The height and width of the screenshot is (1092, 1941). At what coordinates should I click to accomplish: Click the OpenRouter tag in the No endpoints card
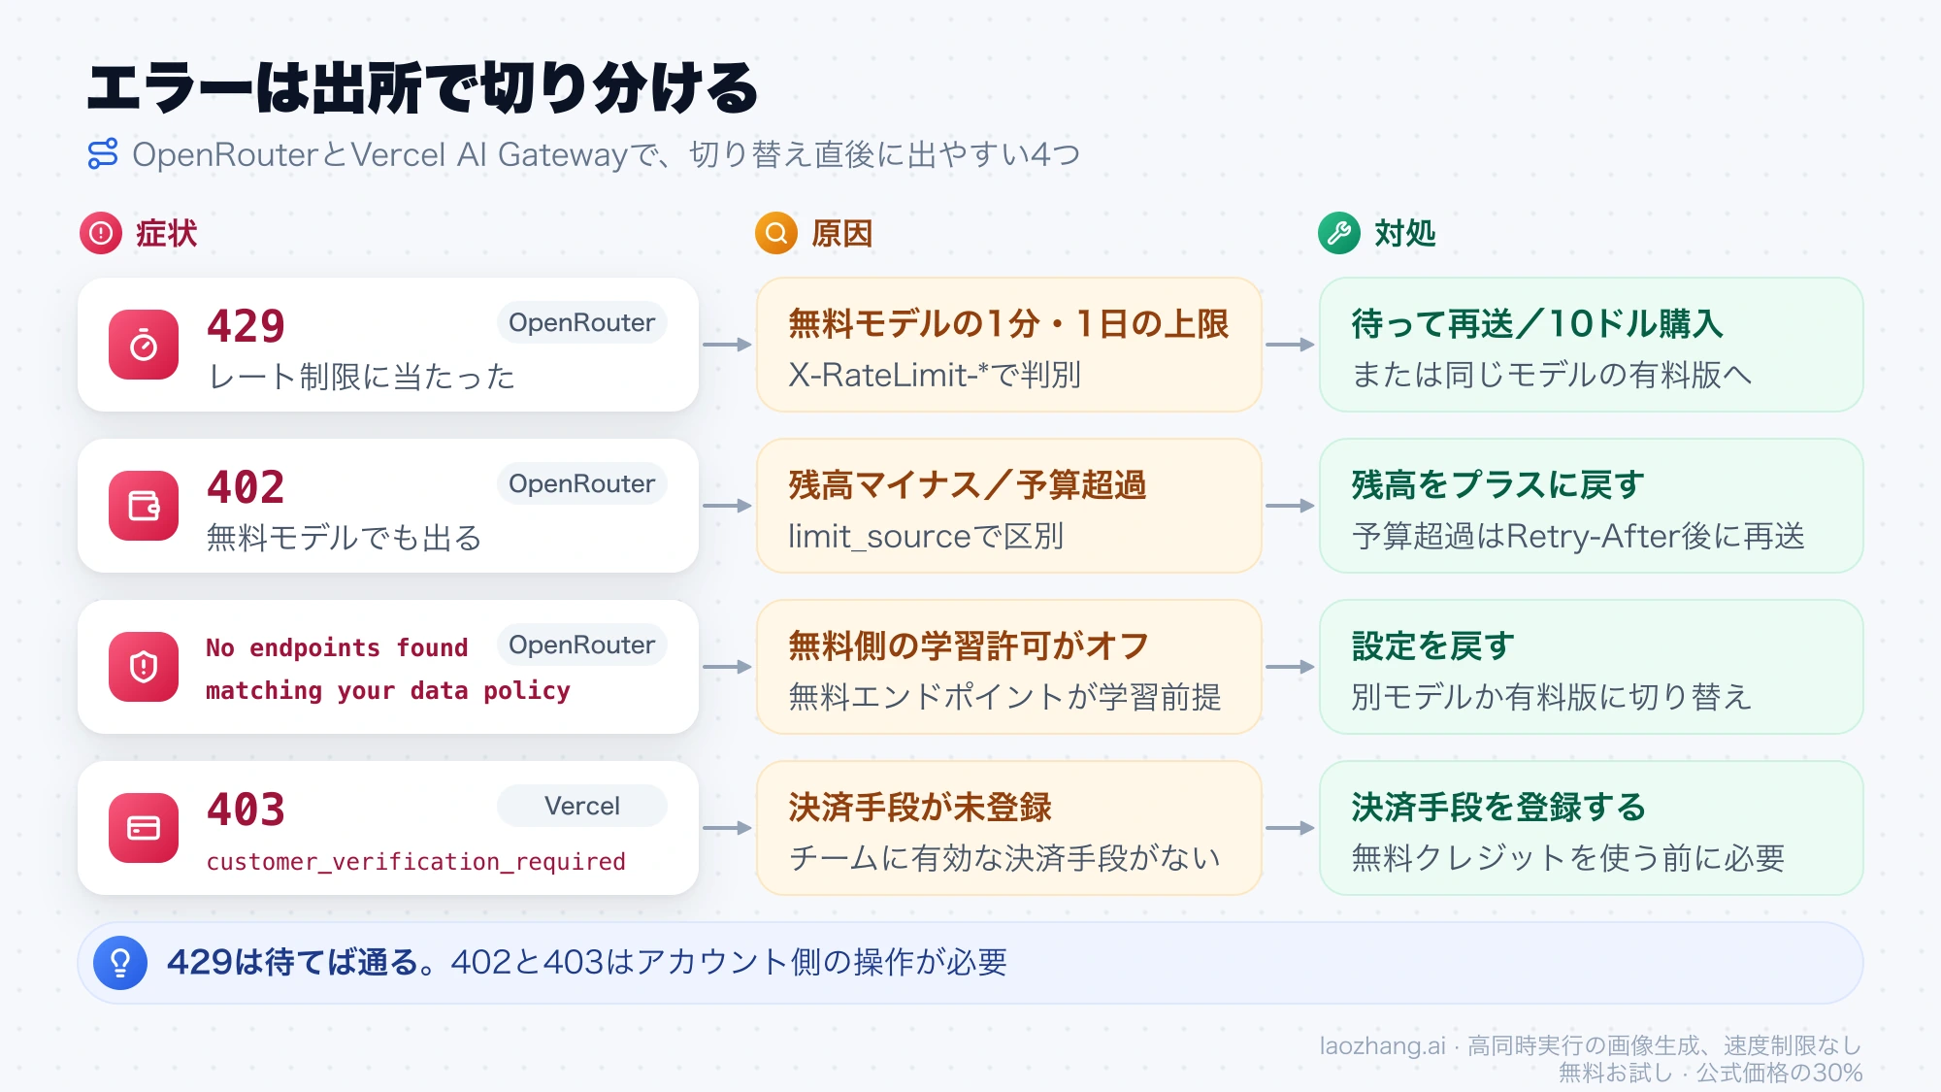click(x=582, y=645)
